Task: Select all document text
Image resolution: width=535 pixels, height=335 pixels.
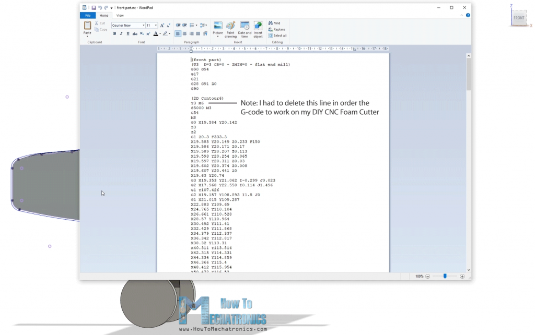Action: 278,35
